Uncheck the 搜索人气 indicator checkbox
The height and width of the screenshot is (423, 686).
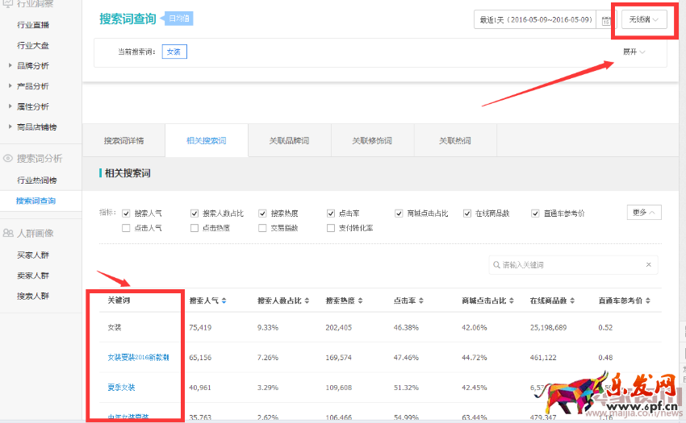click(x=126, y=214)
